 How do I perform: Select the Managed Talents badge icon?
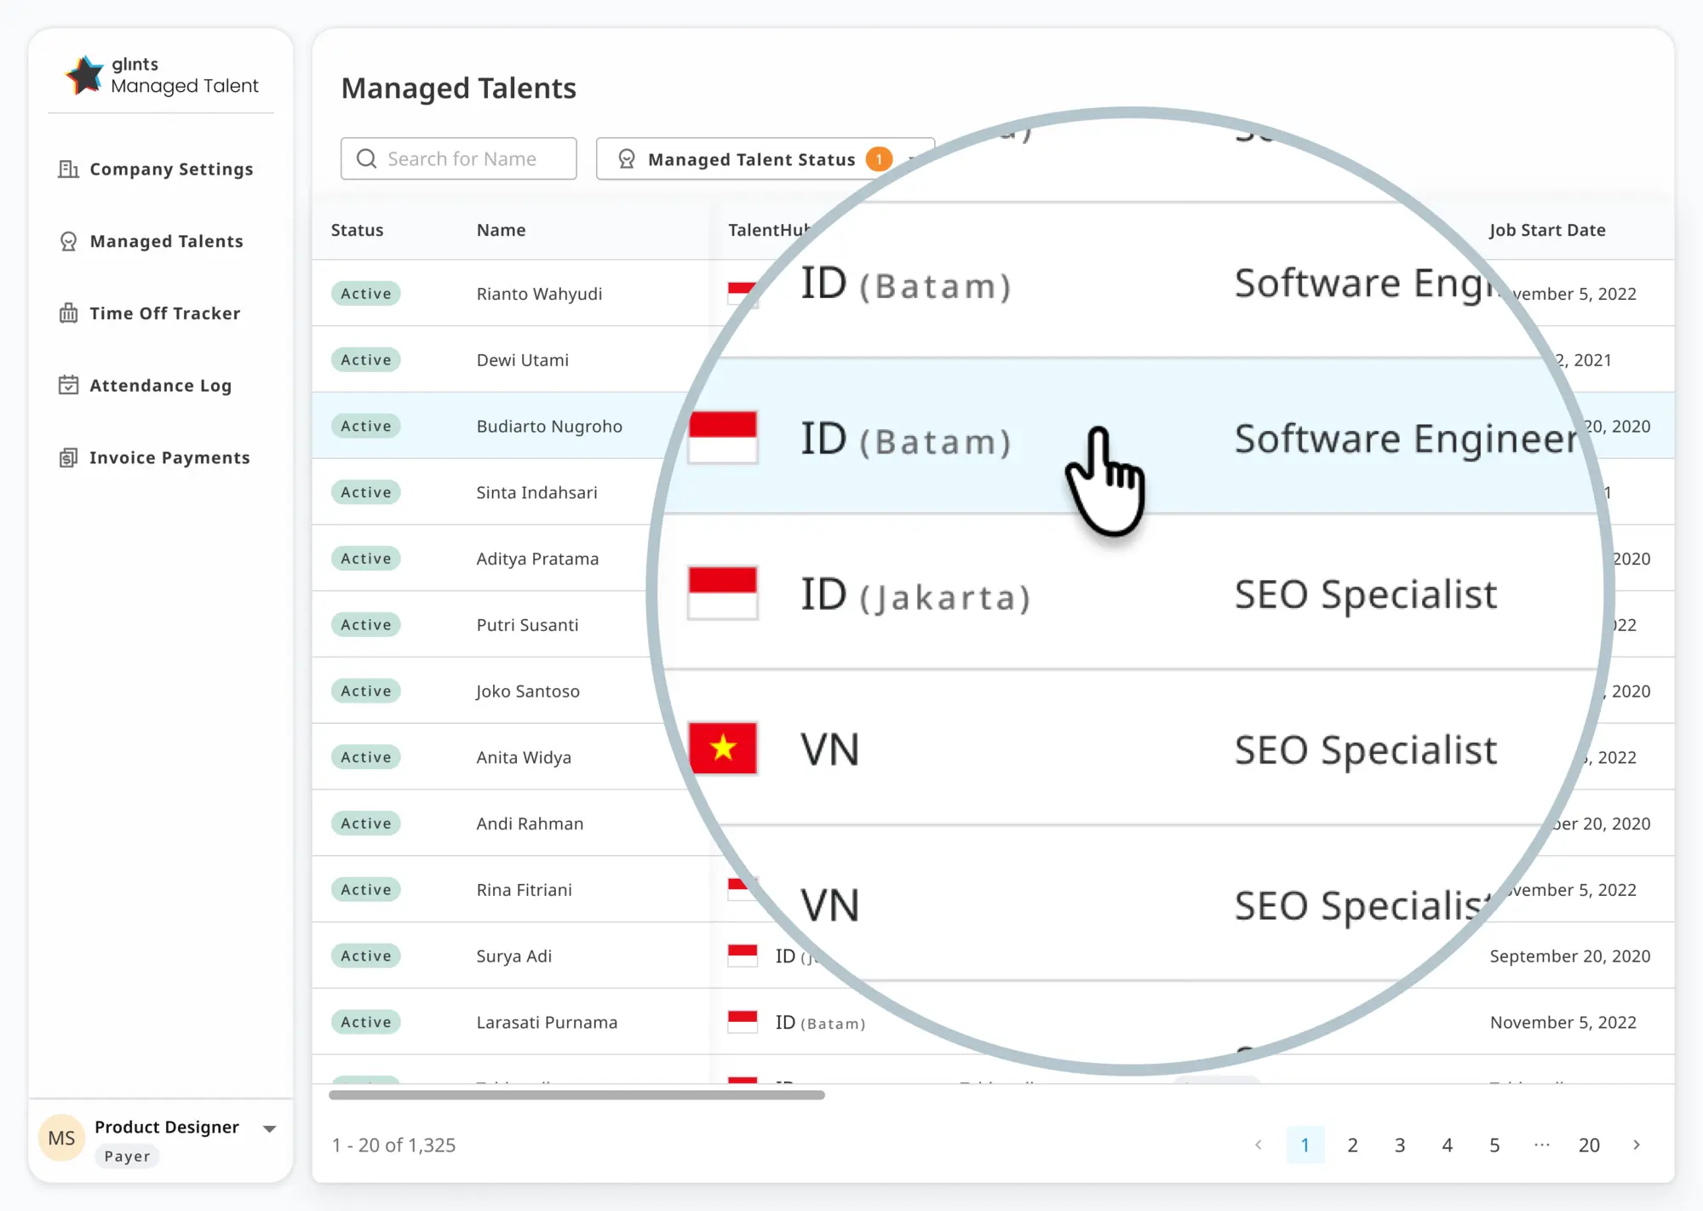point(69,241)
